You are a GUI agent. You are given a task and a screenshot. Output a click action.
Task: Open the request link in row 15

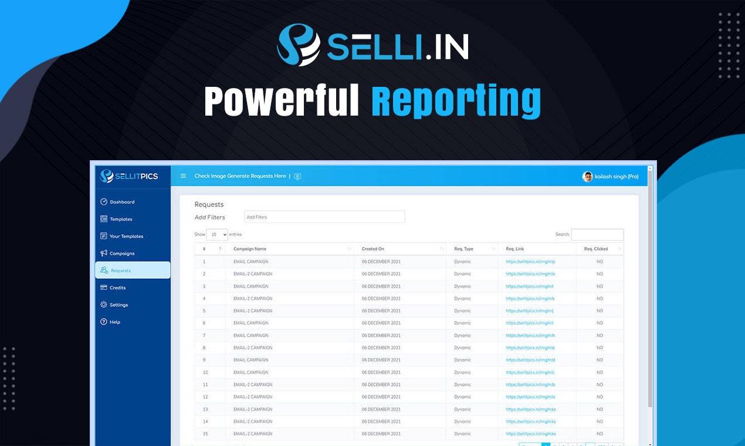[531, 434]
